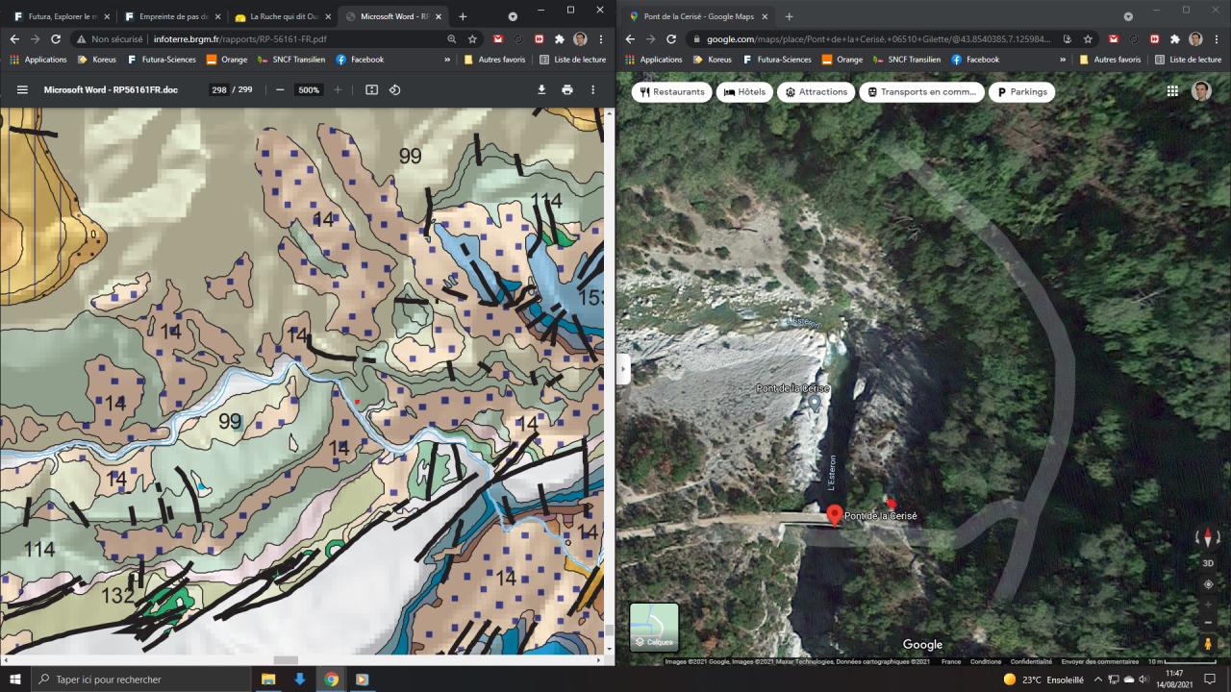
Task: Click the Pont de la Cerisé red pin
Action: point(834,515)
